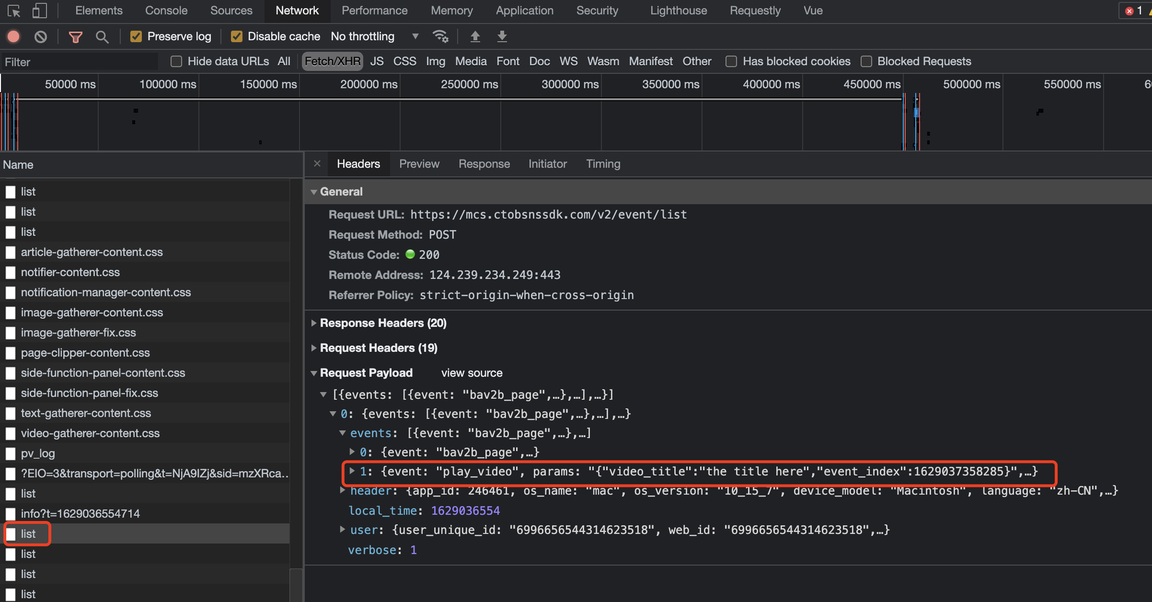
Task: Activate the inspect element picker icon
Action: point(14,11)
